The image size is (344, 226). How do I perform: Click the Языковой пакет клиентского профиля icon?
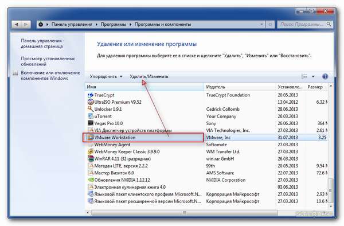point(91,194)
